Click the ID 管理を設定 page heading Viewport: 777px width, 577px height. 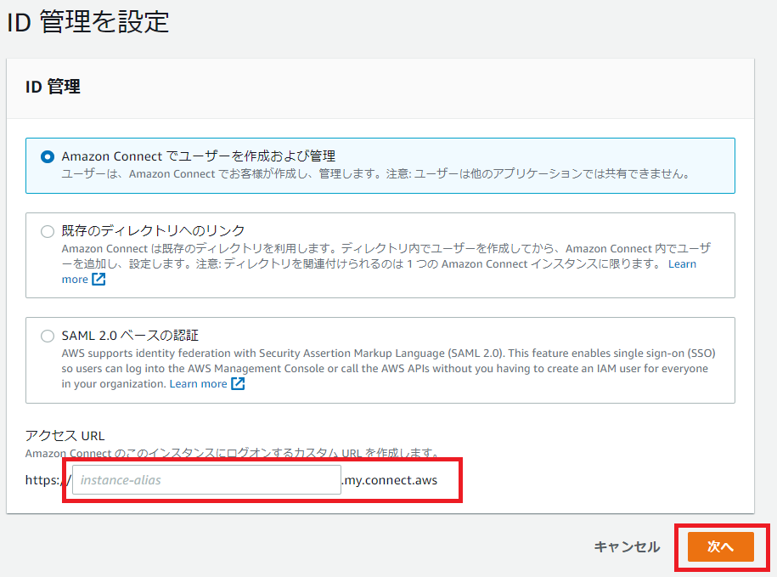[x=87, y=22]
